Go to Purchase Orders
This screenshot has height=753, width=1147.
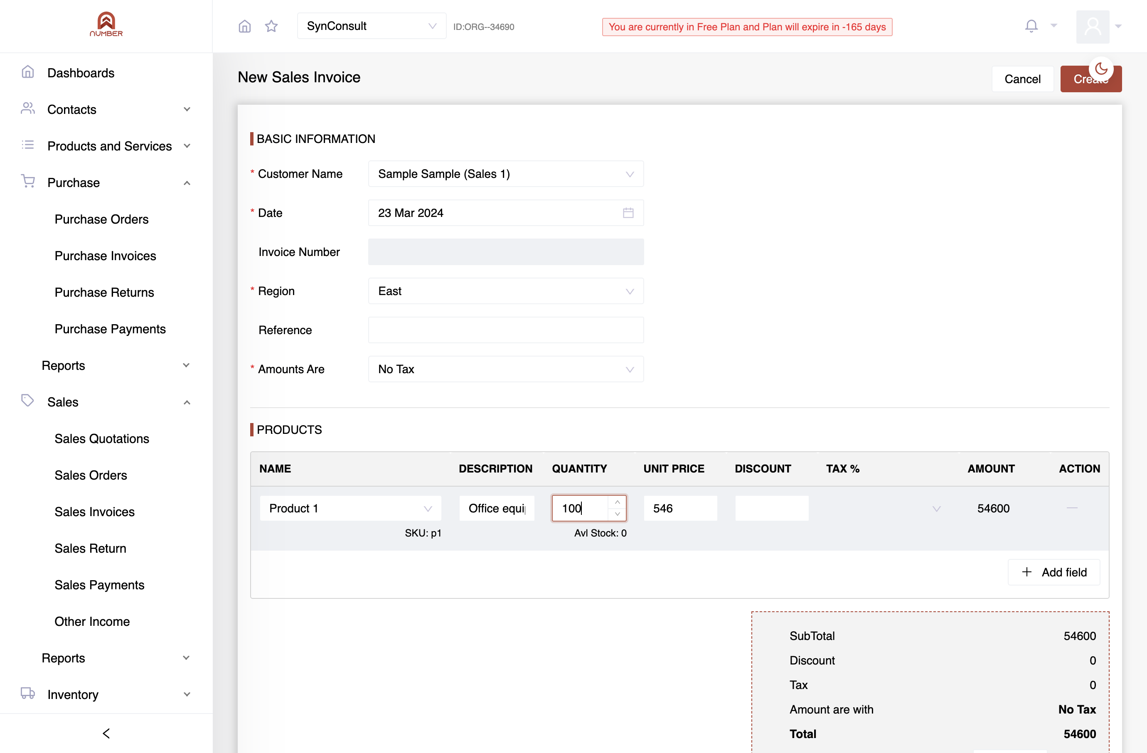[x=101, y=219]
